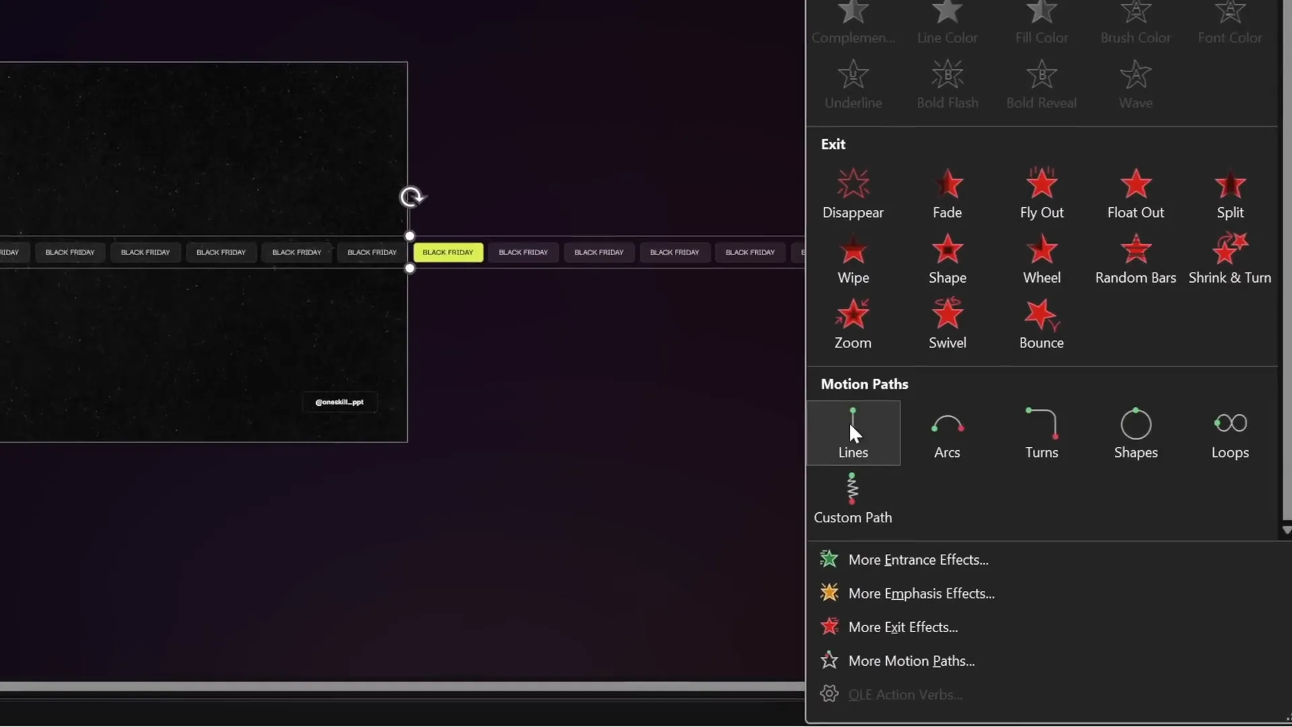Click the greyed Underline emphasis effect
The height and width of the screenshot is (727, 1292).
pyautogui.click(x=853, y=85)
